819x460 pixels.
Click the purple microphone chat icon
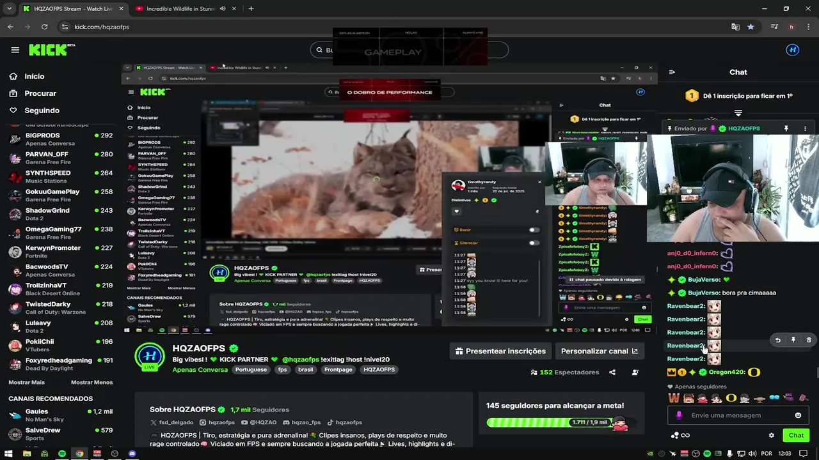point(679,415)
